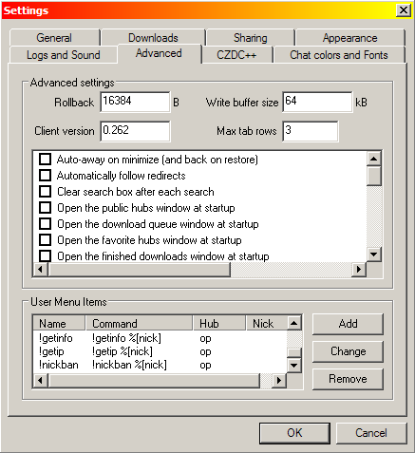This screenshot has height=453, width=415.
Task: Click user menu list scroll down arrow
Action: click(294, 366)
